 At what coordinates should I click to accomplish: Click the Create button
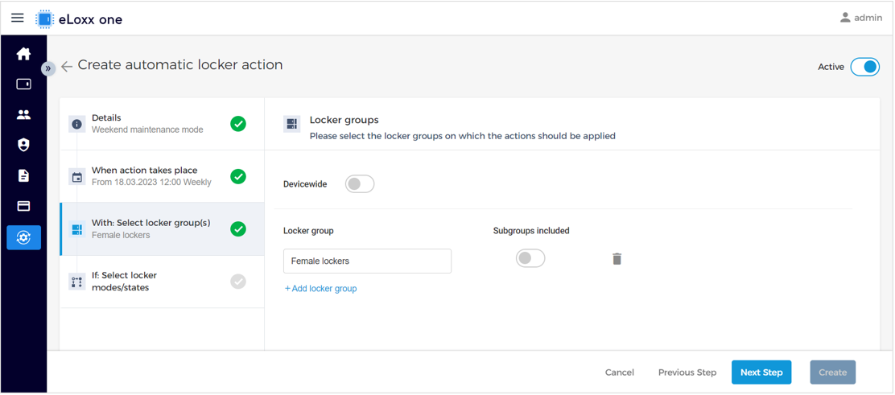point(833,372)
